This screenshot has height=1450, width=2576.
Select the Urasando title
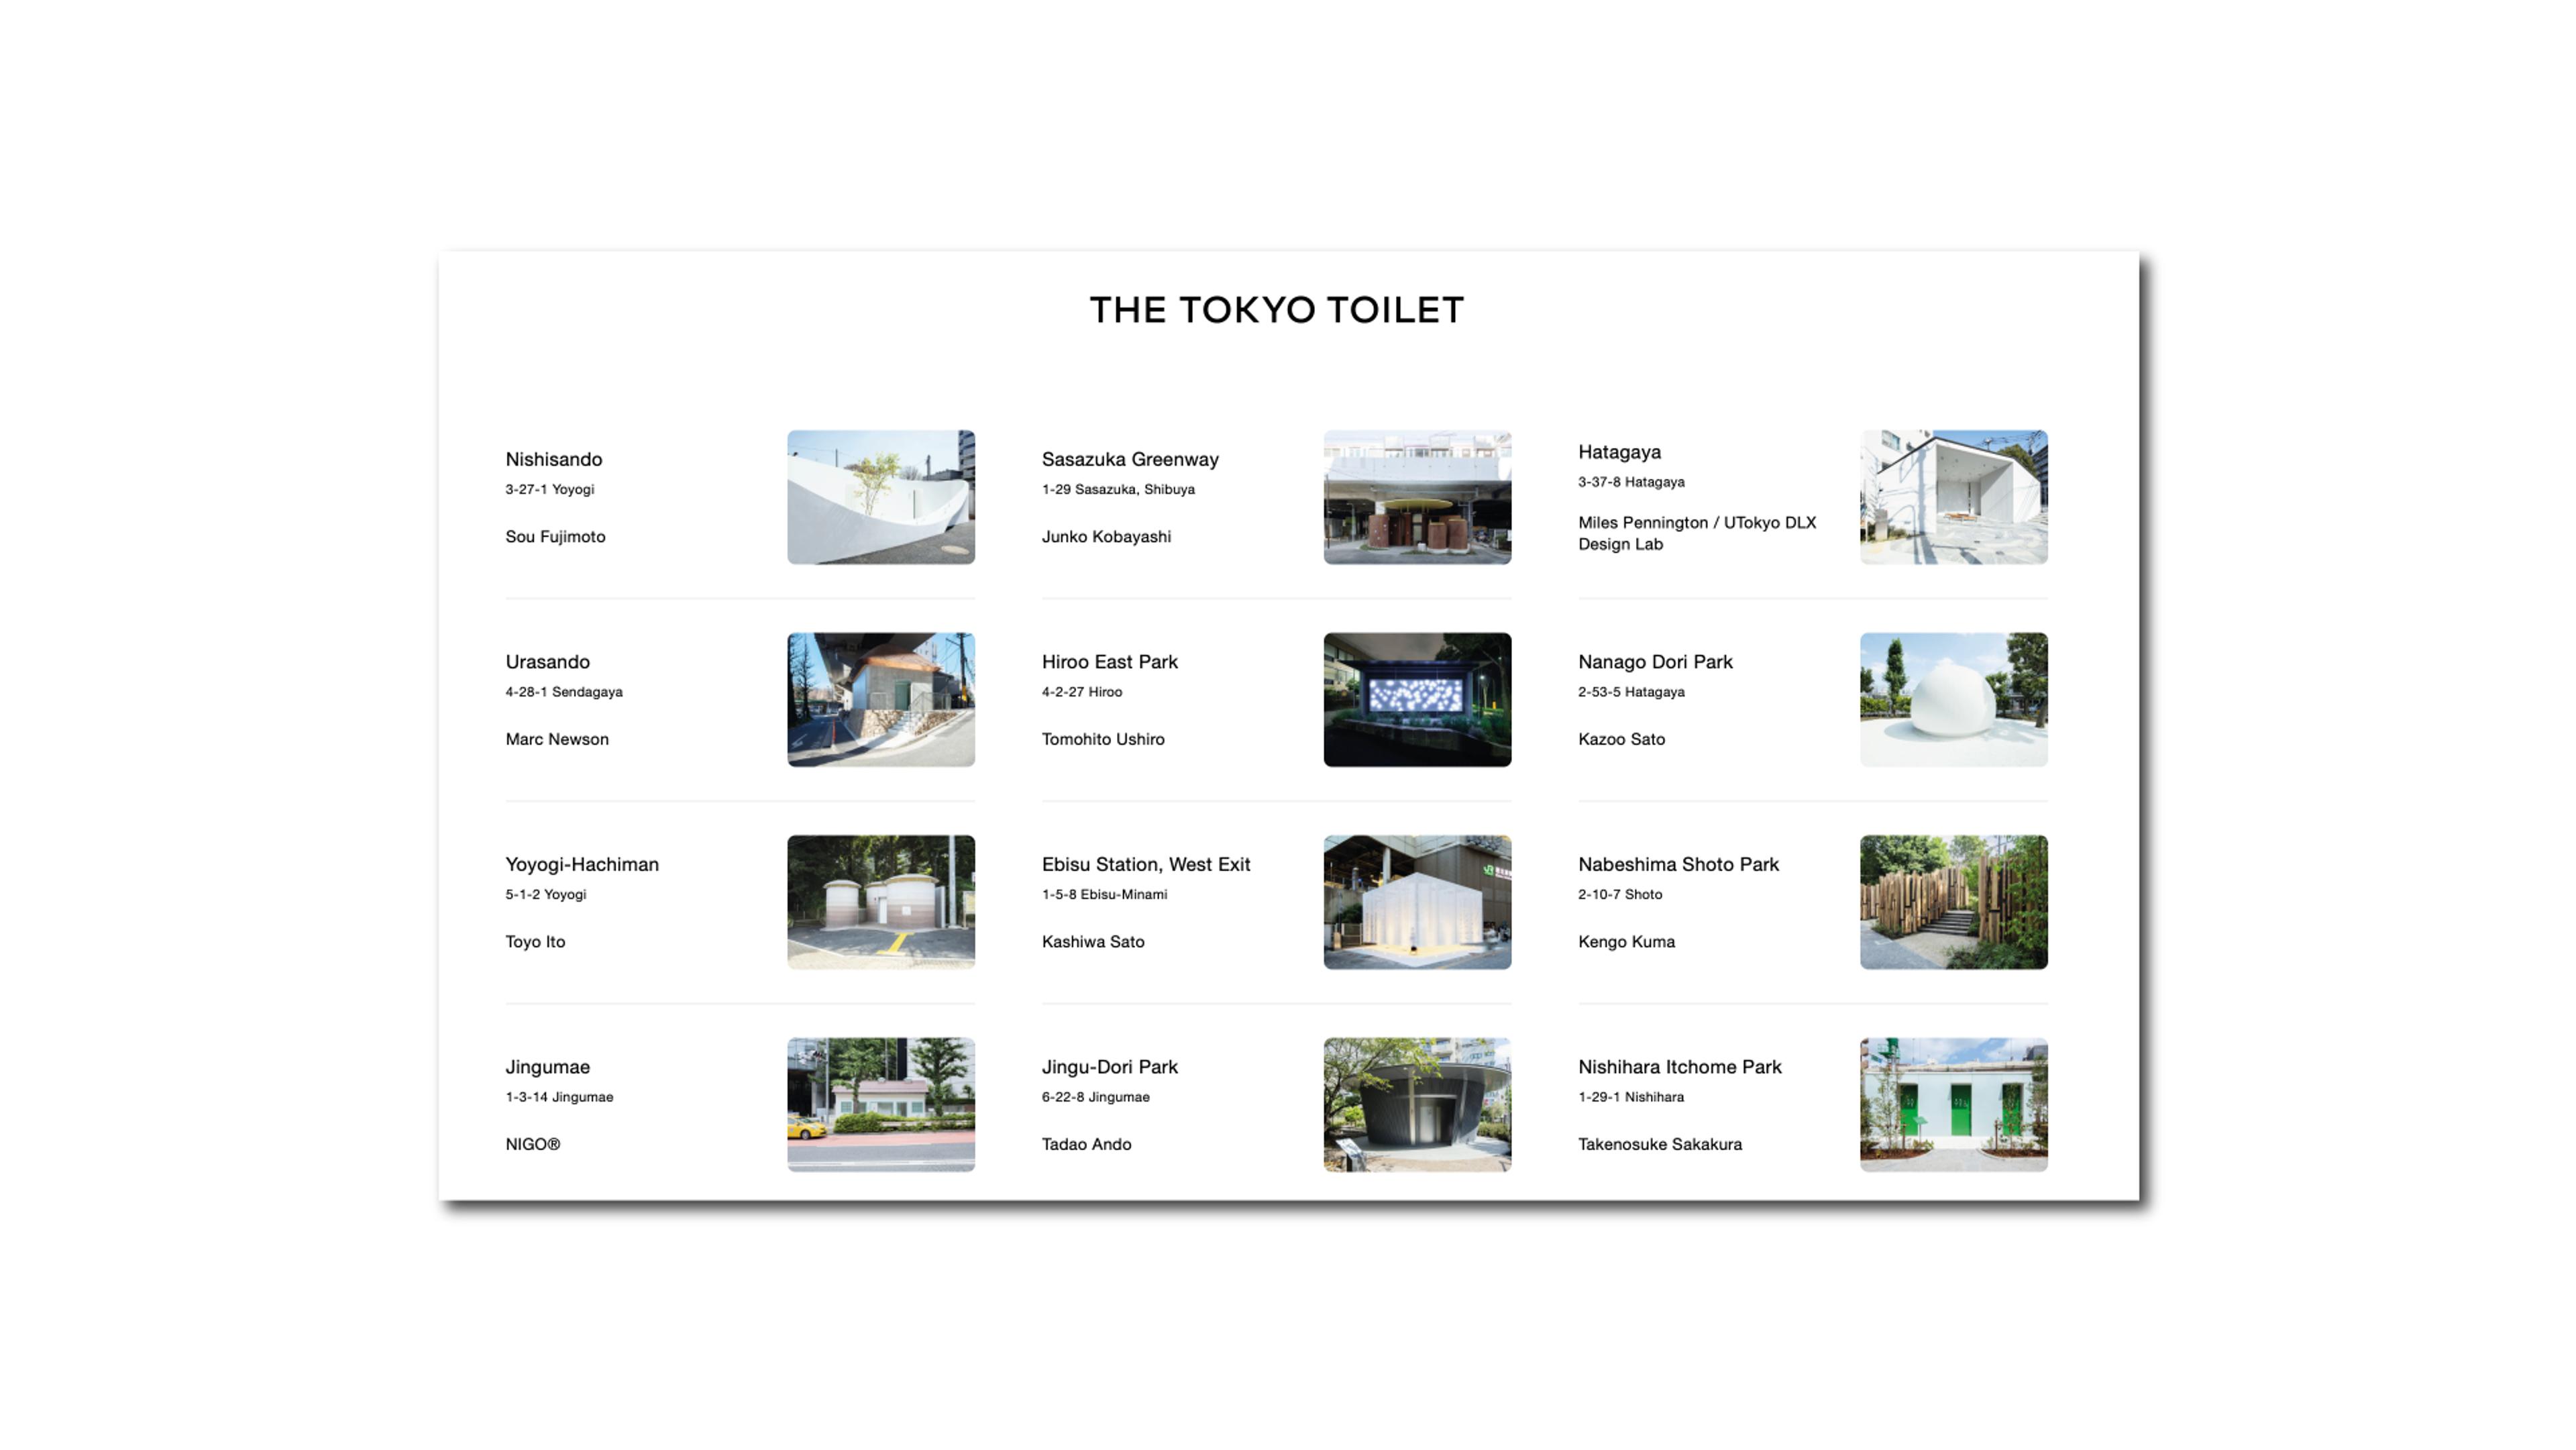pyautogui.click(x=547, y=662)
